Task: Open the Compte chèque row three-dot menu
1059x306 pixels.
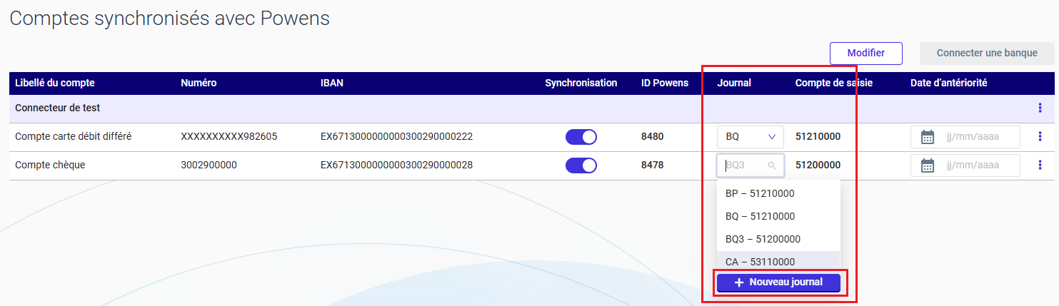Action: 1040,165
